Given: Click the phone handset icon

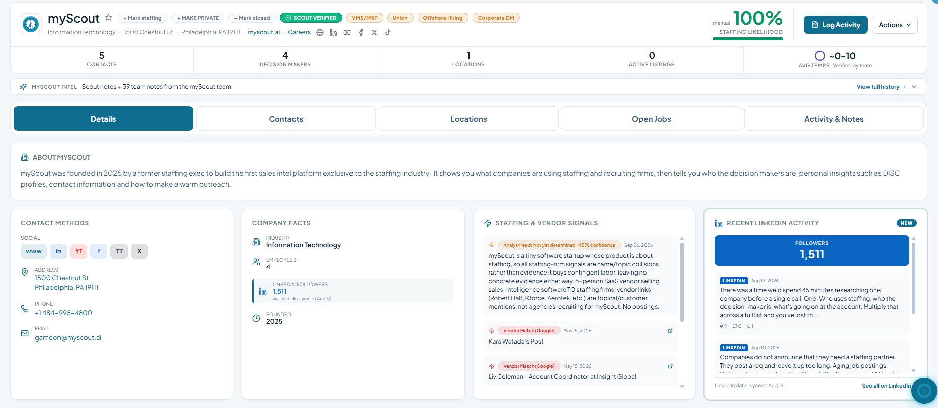Looking at the screenshot, I should [25, 308].
